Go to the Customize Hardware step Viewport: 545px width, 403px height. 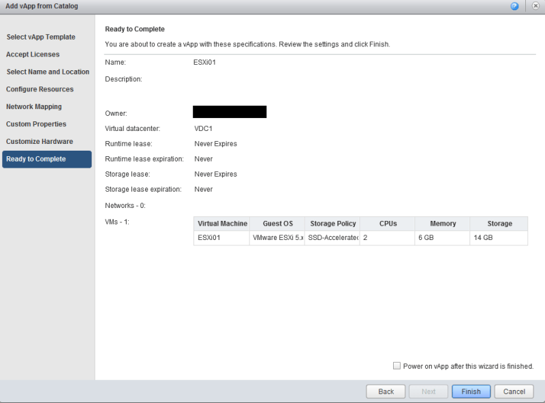point(40,141)
